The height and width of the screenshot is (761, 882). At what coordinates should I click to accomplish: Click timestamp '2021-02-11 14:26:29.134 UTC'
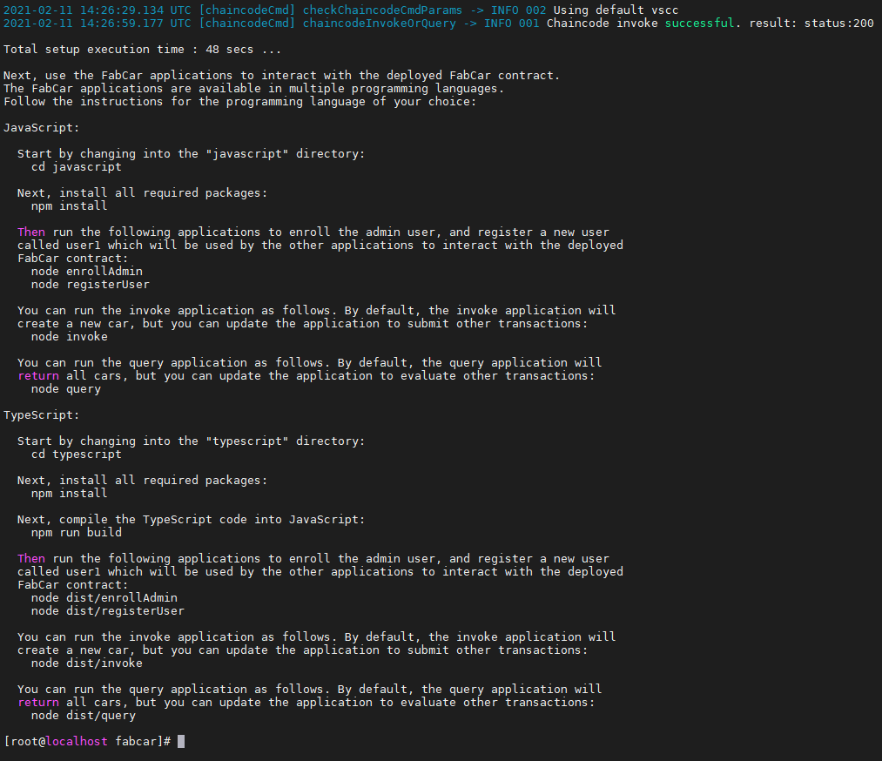tap(98, 10)
